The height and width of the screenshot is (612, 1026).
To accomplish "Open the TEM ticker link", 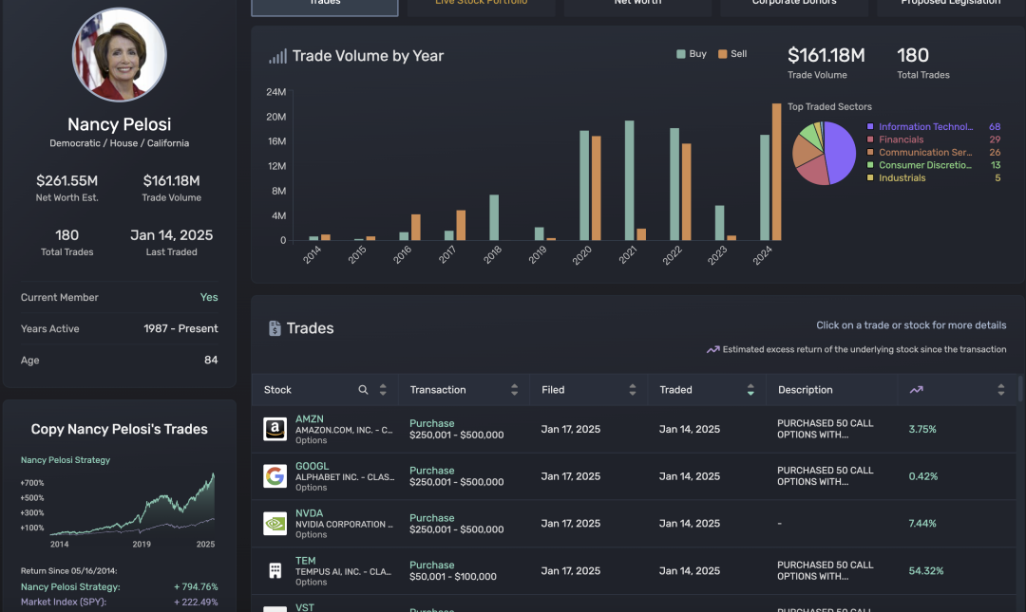I will click(x=305, y=561).
